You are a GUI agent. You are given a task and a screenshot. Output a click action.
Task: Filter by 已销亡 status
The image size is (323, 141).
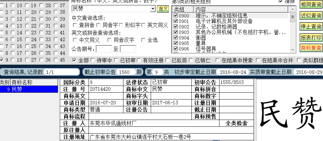click(191, 60)
